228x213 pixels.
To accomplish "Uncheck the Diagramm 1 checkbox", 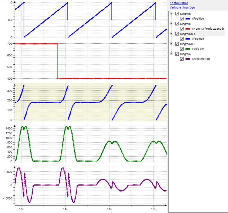I will (177, 34).
